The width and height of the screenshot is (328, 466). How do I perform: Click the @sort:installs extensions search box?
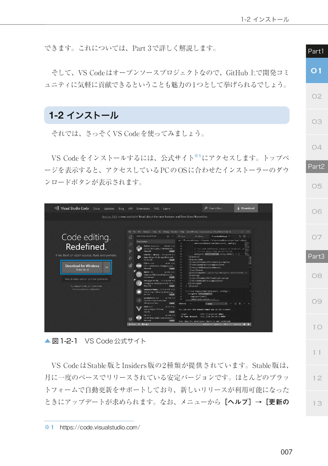point(155,241)
